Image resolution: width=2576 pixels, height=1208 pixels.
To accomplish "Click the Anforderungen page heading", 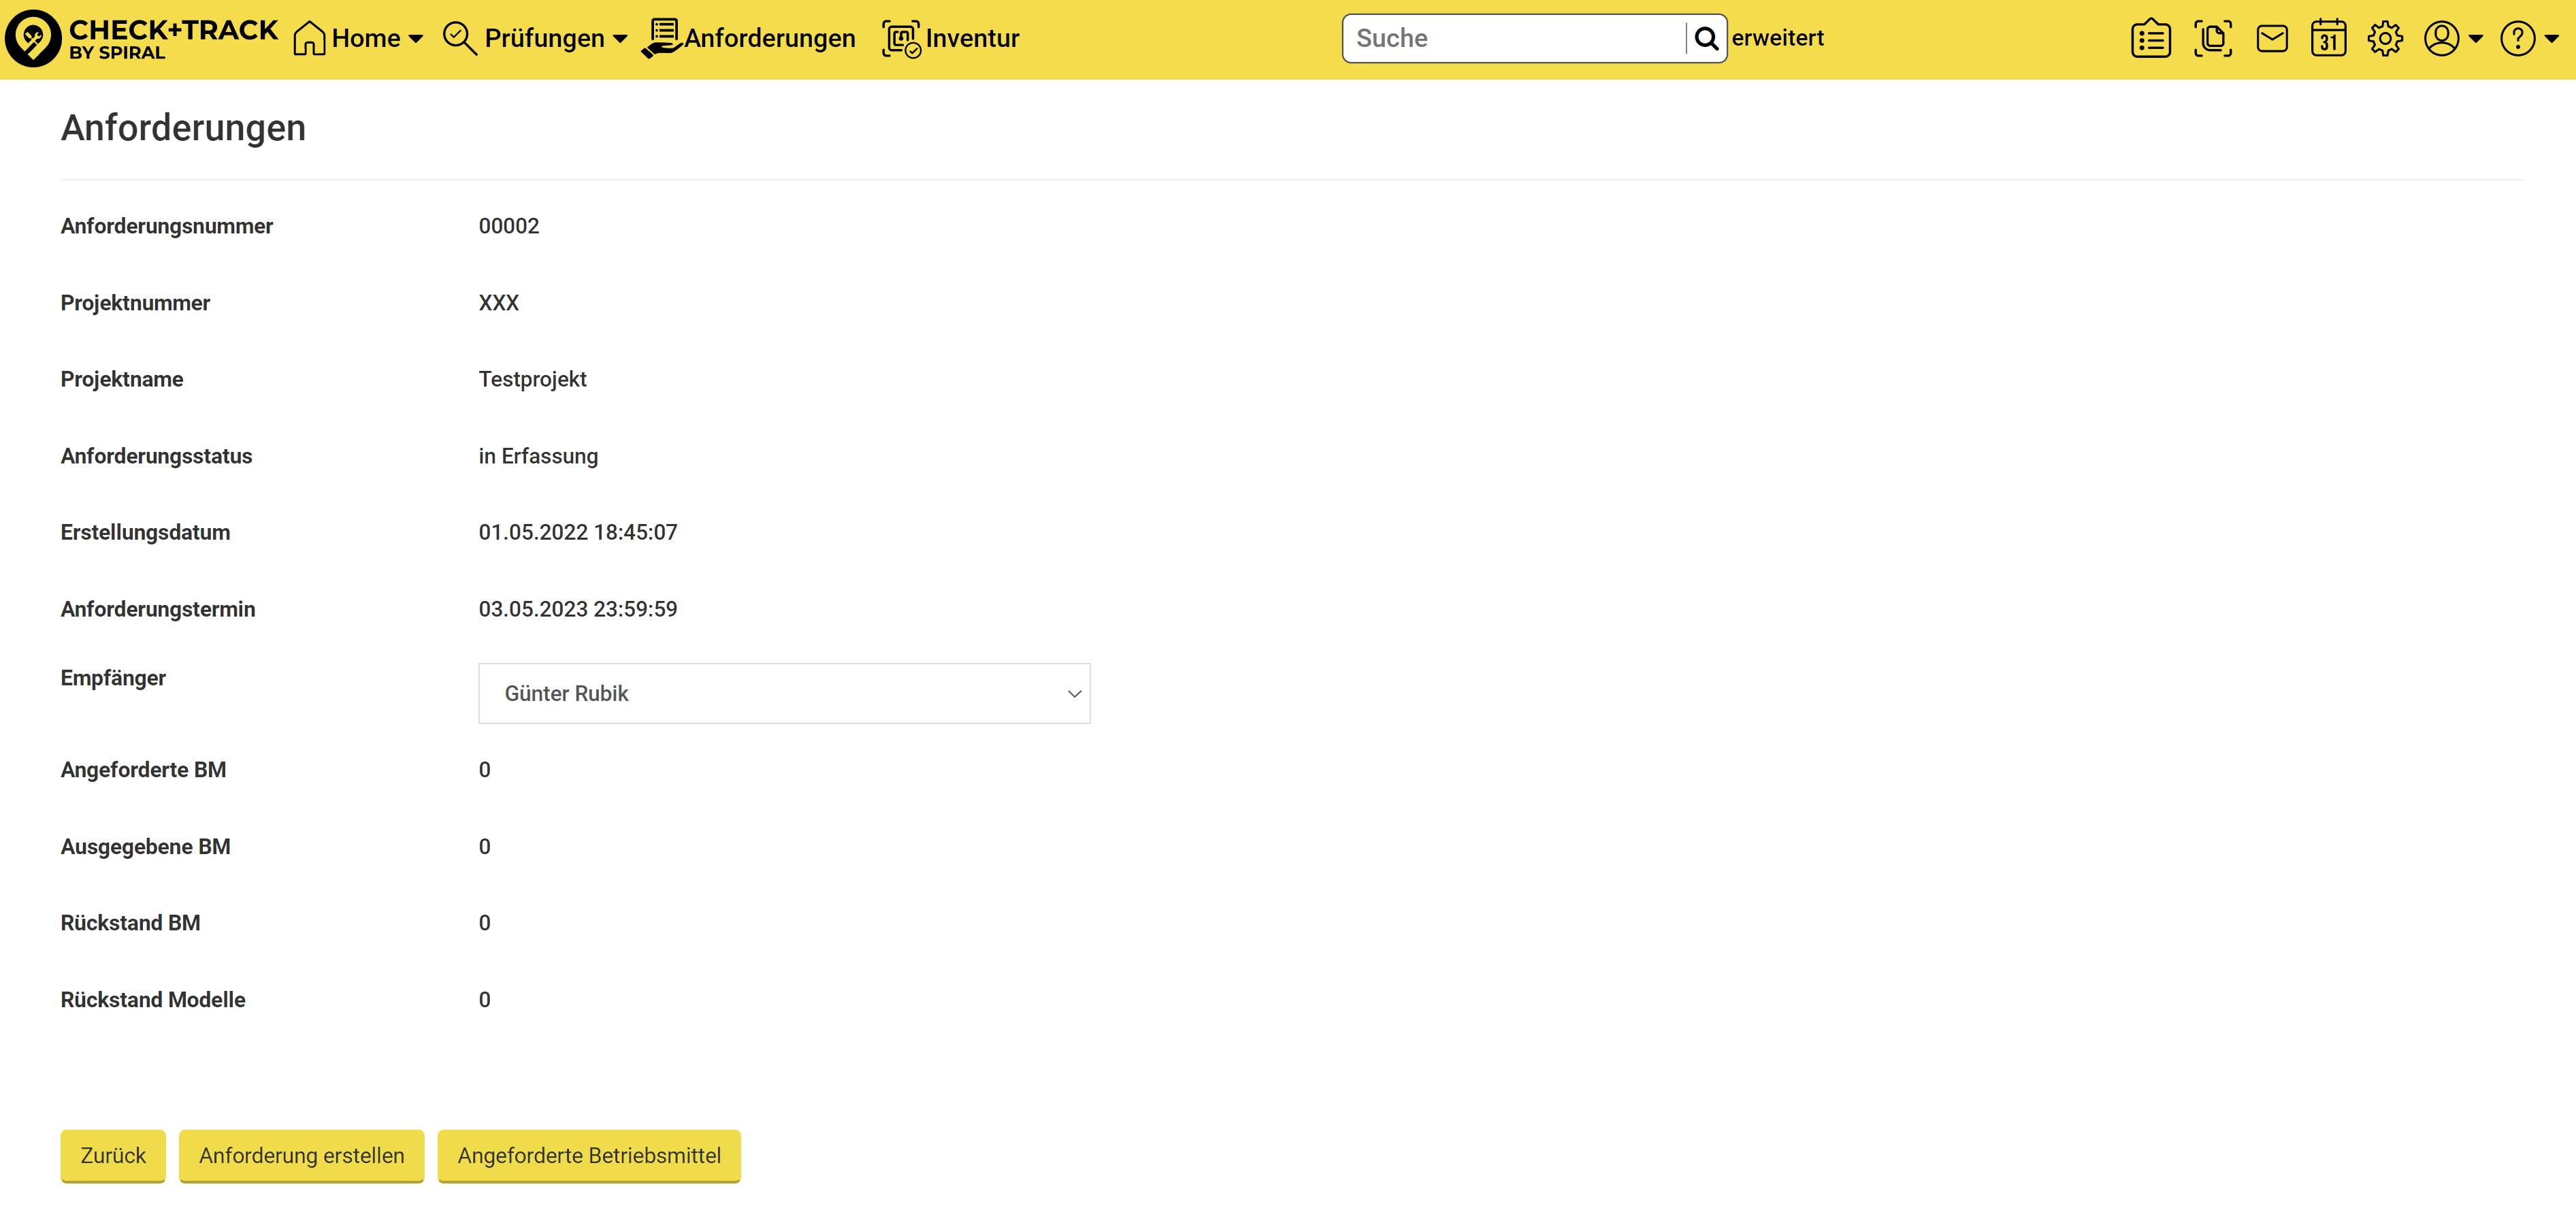I will [183, 128].
